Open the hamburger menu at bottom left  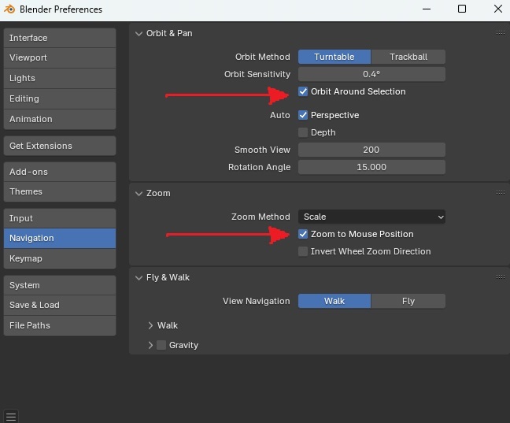(x=11, y=417)
